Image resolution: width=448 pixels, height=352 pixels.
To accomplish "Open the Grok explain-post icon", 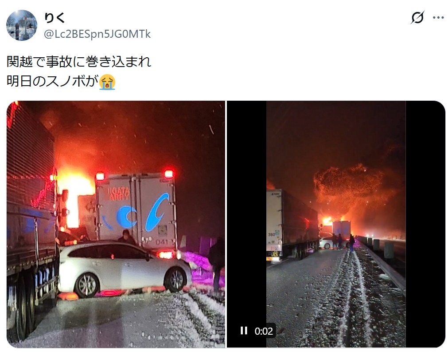I will [417, 17].
